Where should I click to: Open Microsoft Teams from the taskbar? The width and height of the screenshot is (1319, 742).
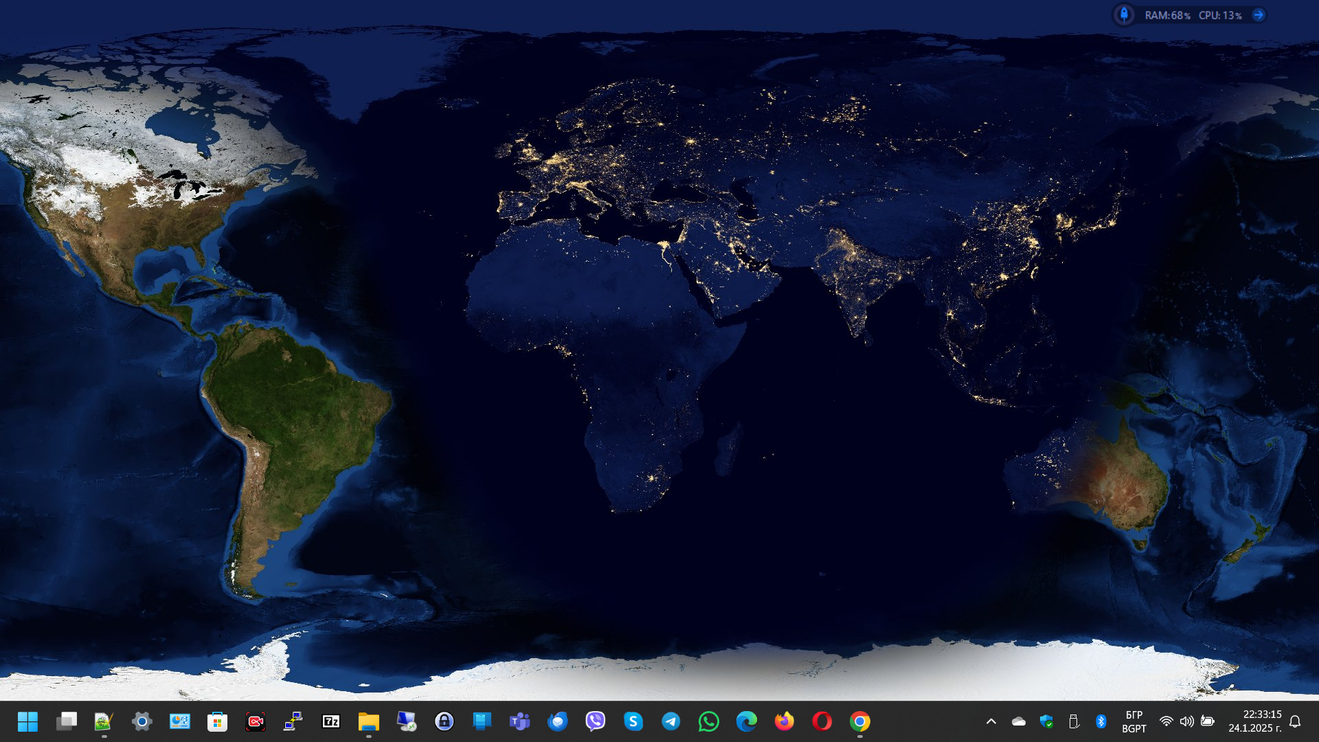pyautogui.click(x=520, y=721)
